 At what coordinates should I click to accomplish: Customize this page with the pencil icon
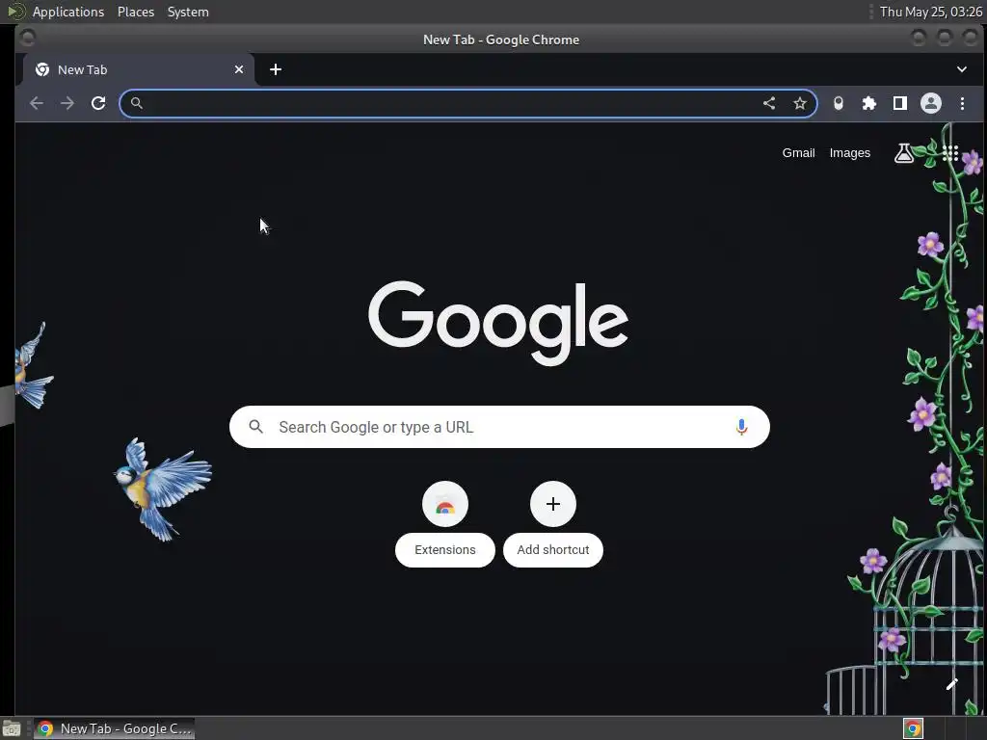(x=951, y=684)
